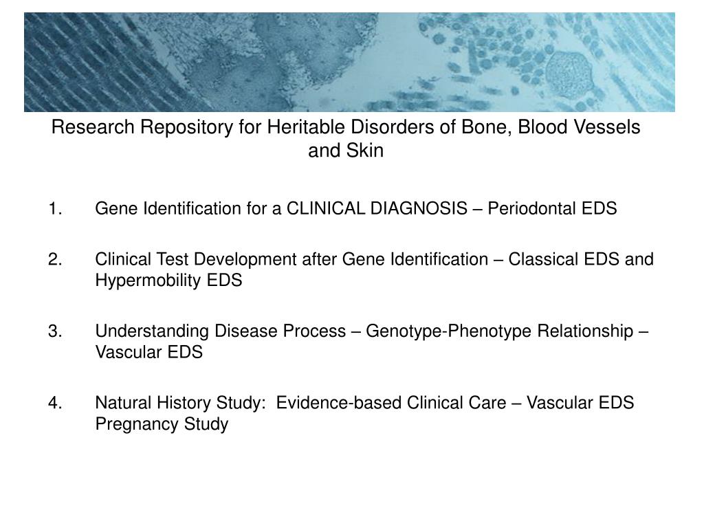This screenshot has height=528, width=704.
Task: Click the text 'Classical EDS and'
Action: coord(581,259)
